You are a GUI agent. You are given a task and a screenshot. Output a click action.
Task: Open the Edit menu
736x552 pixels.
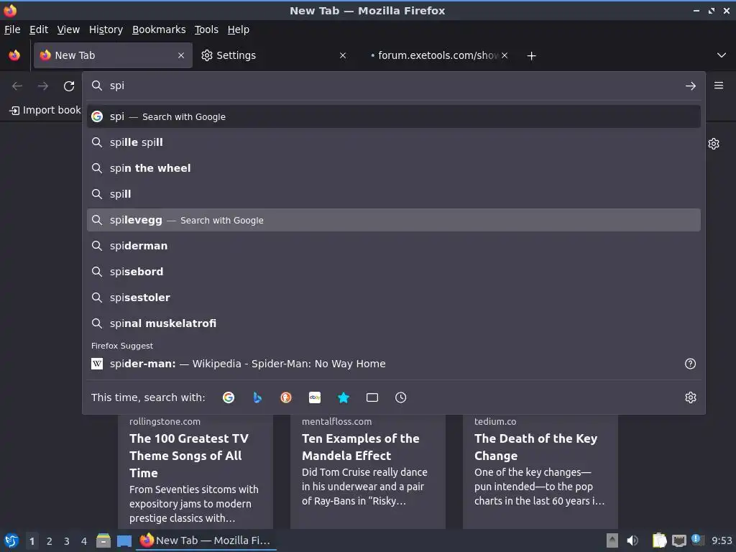point(39,29)
